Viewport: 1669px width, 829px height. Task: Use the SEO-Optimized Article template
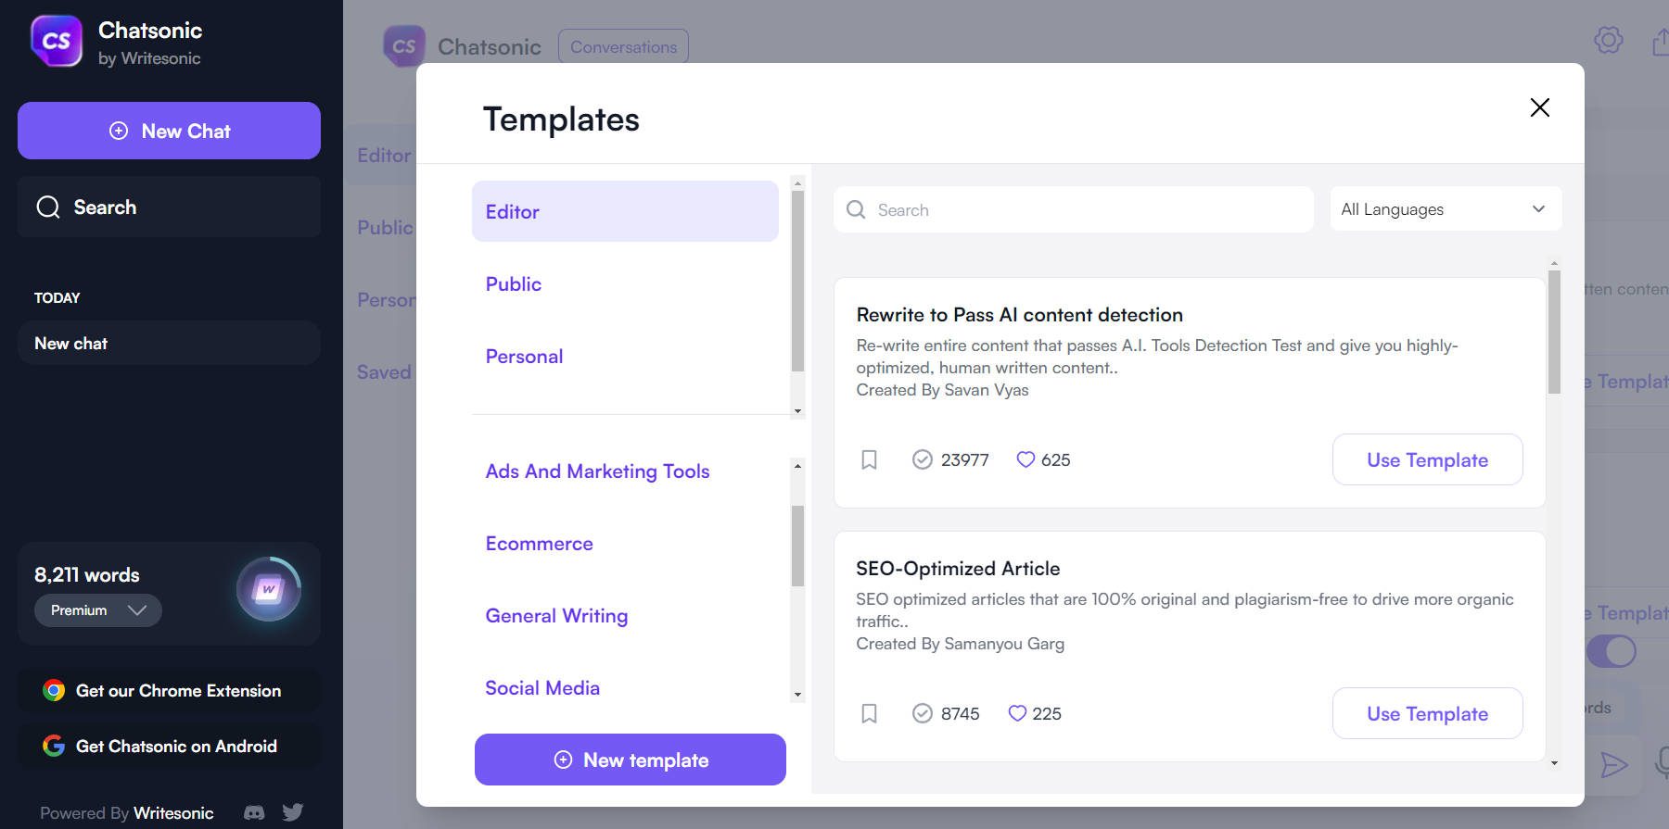coord(1427,713)
